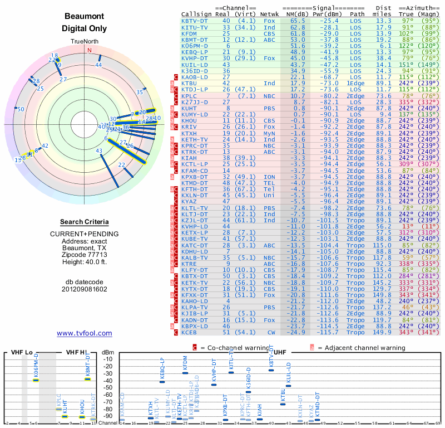445x428 pixels.
Task: Click the a warning icon beside KBPX-LD
Action: point(172,326)
